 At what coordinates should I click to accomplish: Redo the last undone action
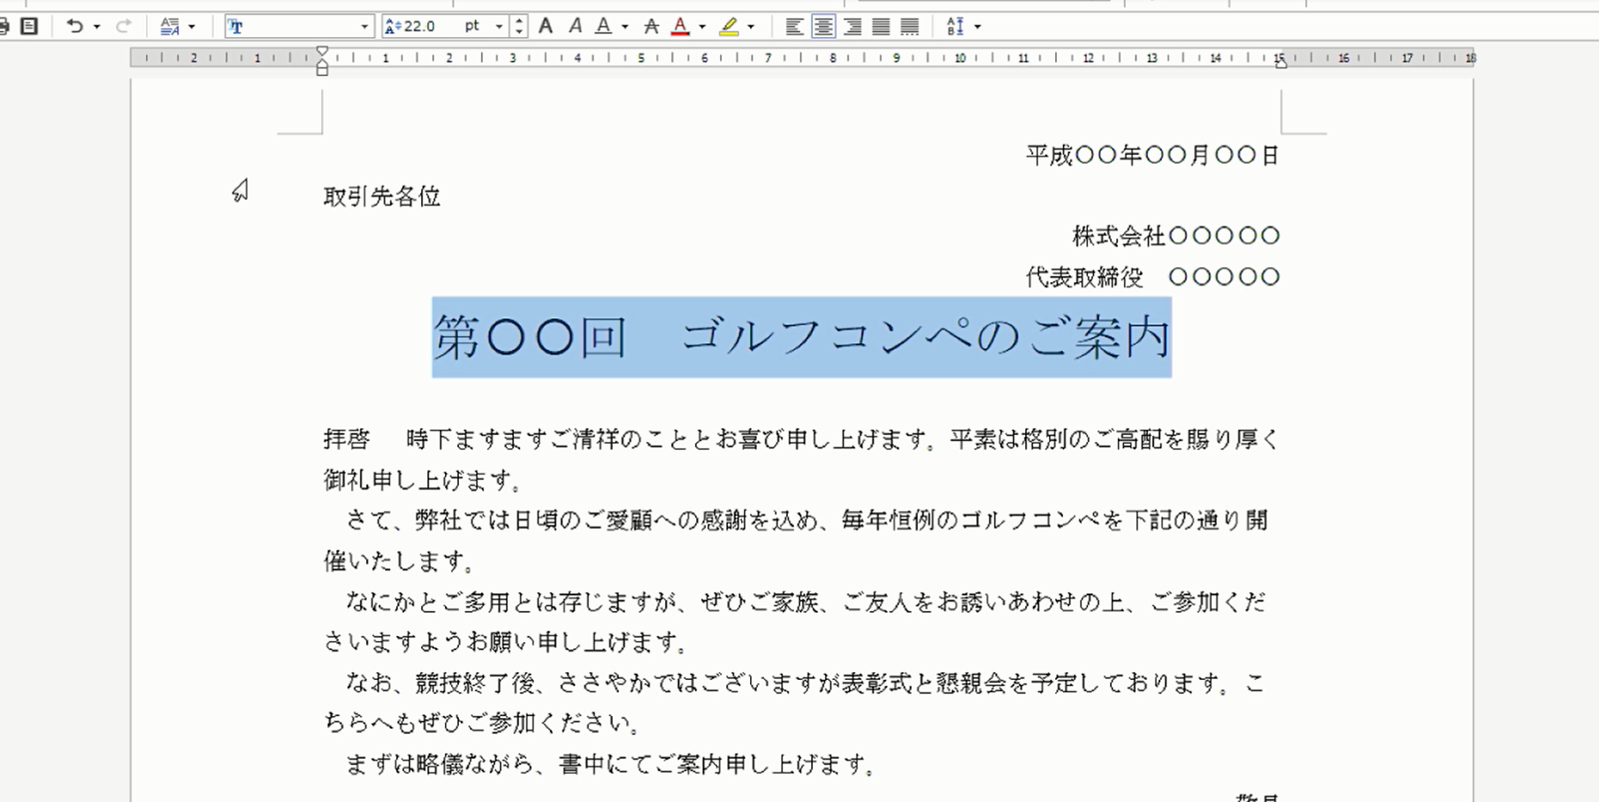pos(125,26)
